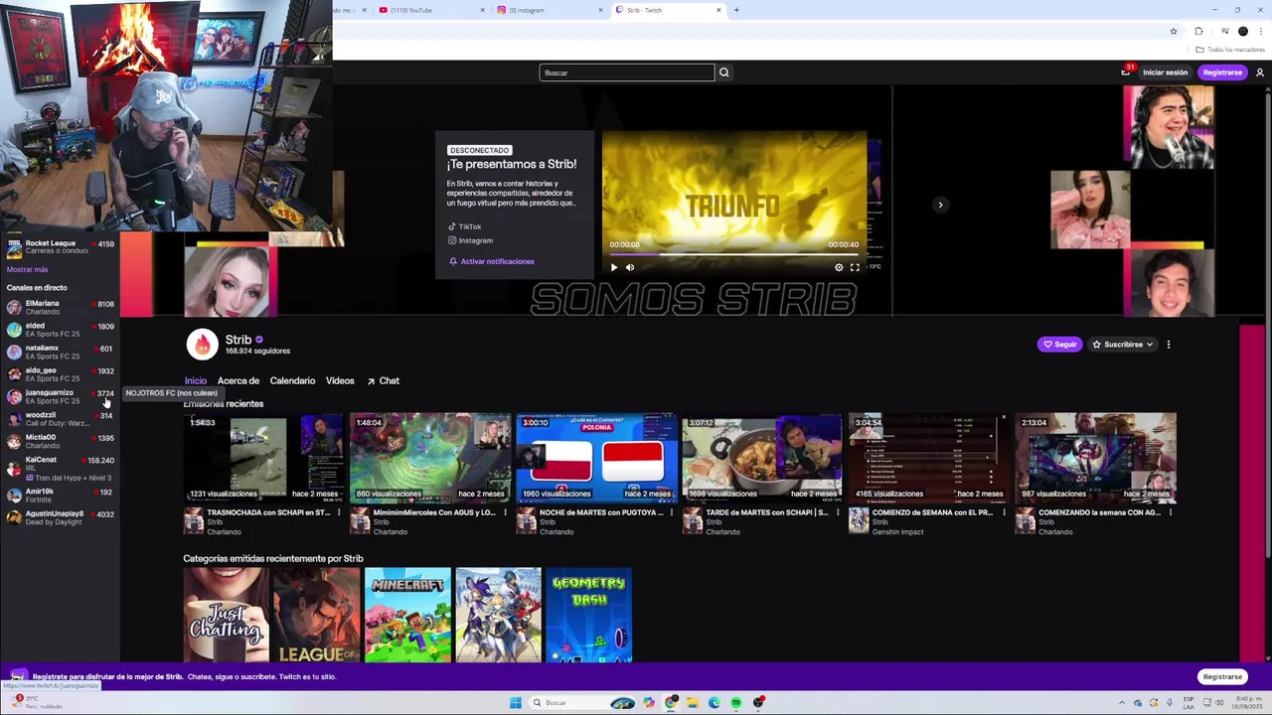
Task: Open the Geometry Dash category cover
Action: 589,615
